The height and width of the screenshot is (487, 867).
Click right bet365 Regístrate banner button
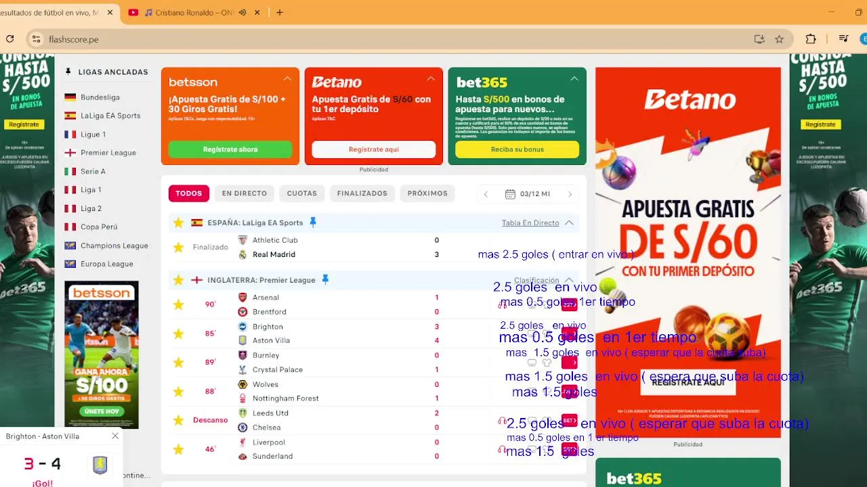821,124
